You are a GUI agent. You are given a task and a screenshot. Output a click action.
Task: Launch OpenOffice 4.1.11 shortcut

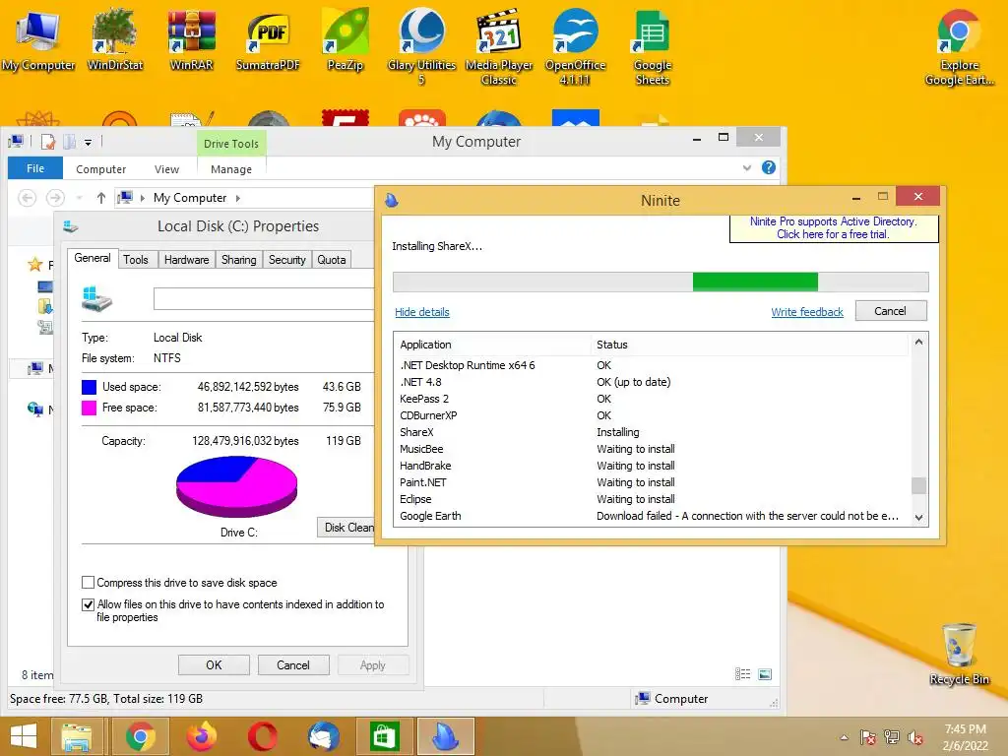[575, 46]
